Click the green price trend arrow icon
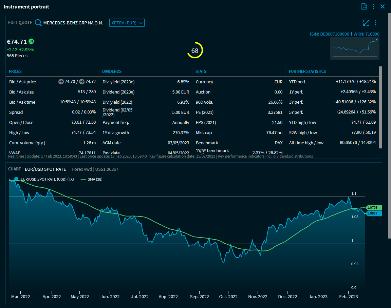This screenshot has height=308, width=391. point(31,42)
